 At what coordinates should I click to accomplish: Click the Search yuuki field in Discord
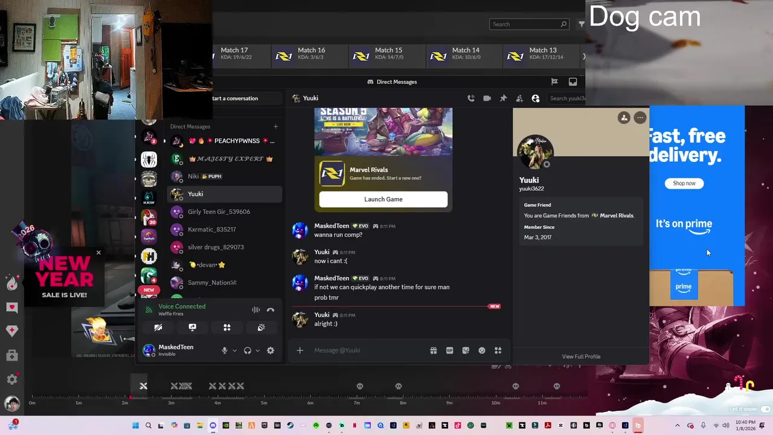pyautogui.click(x=567, y=98)
